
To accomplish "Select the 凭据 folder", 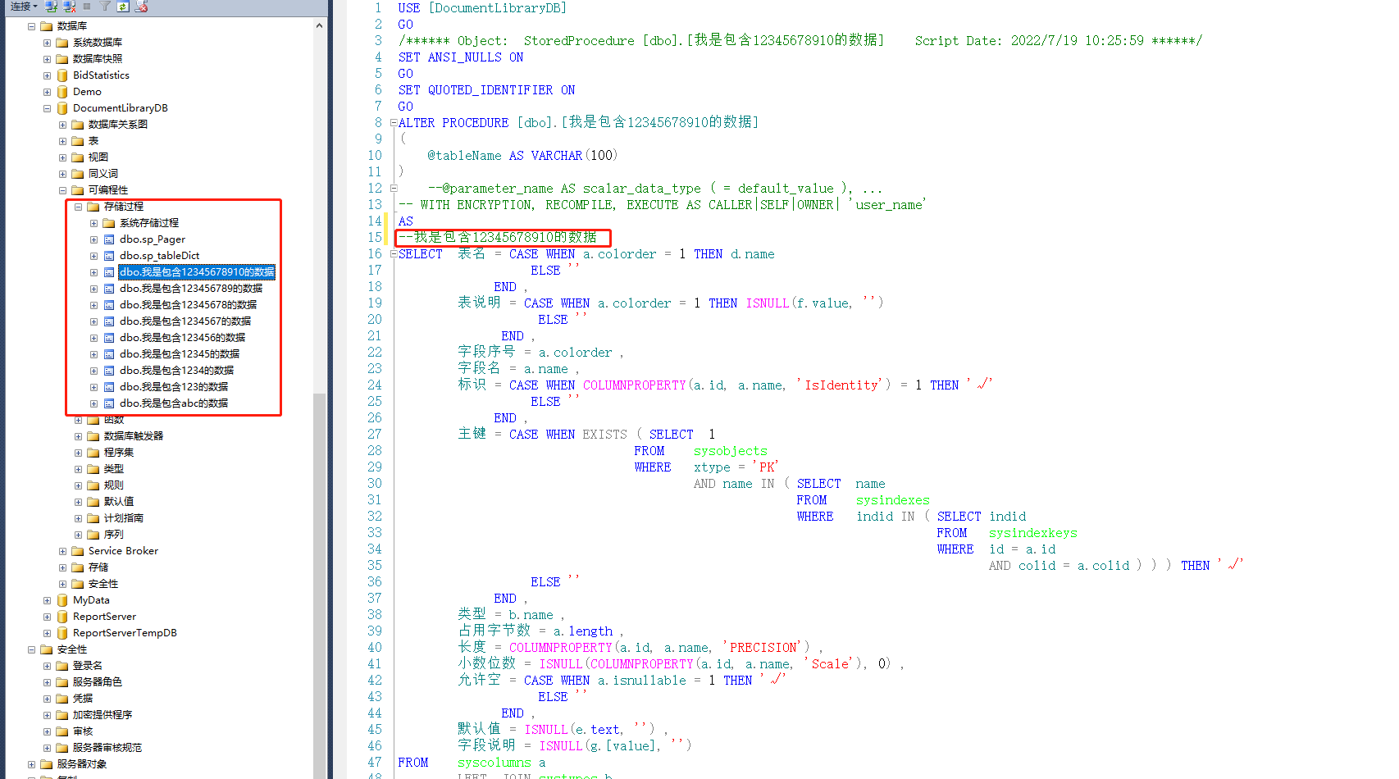I will click(x=83, y=699).
